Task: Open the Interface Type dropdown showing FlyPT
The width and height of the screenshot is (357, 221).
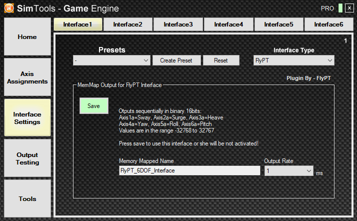Action: (x=293, y=60)
